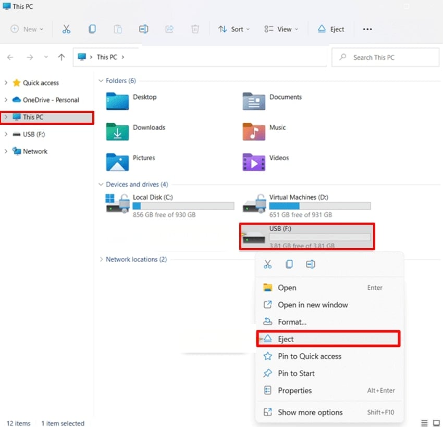
Task: Choose Eject in the context menu
Action: [328, 339]
